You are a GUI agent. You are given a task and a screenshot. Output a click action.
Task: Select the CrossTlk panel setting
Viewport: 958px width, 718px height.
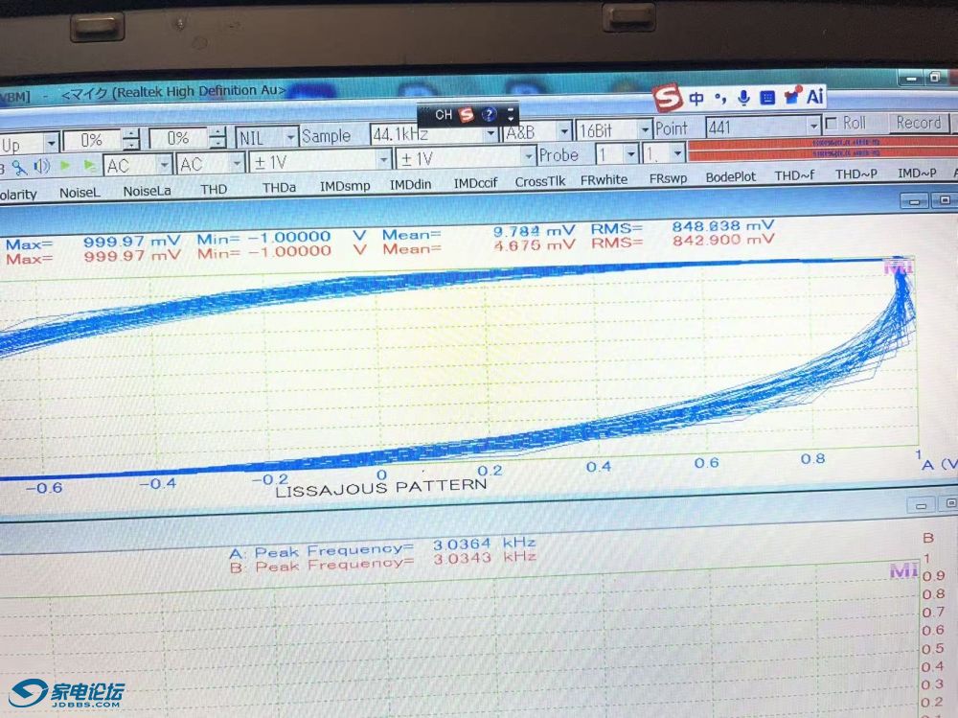point(540,181)
